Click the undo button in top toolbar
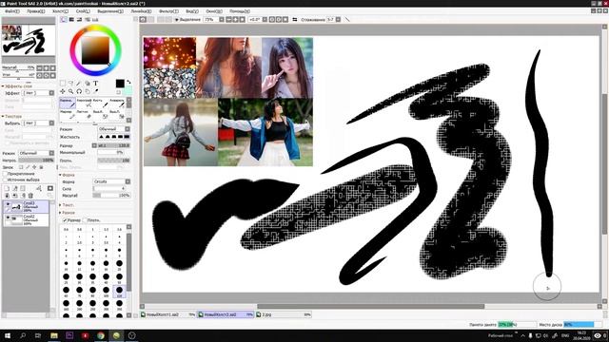Screen dimensions: 609x342 click(144, 19)
